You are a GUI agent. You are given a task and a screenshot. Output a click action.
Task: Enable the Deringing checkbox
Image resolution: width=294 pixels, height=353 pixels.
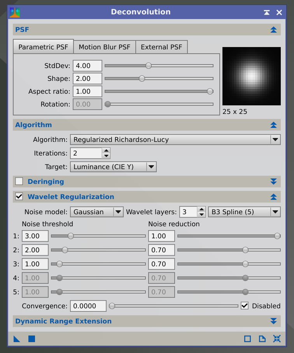[x=19, y=181]
